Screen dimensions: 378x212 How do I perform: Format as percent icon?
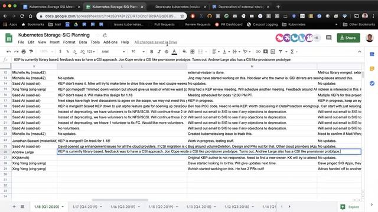[68, 51]
